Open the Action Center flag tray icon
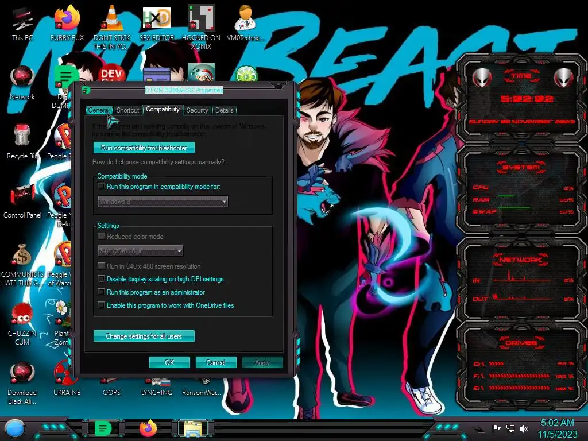588x441 pixels. 496,428
